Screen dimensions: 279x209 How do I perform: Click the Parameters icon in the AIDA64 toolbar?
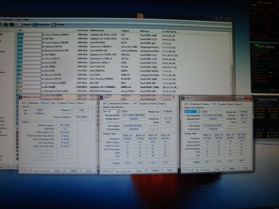click(35, 24)
